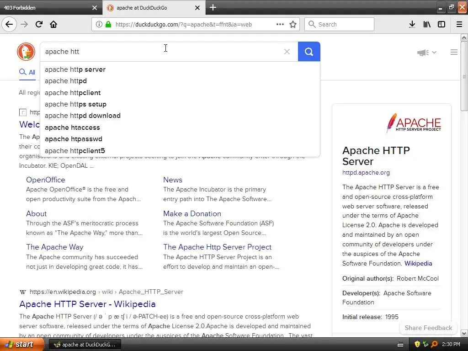Click the network connection tray icon

(x=425, y=345)
